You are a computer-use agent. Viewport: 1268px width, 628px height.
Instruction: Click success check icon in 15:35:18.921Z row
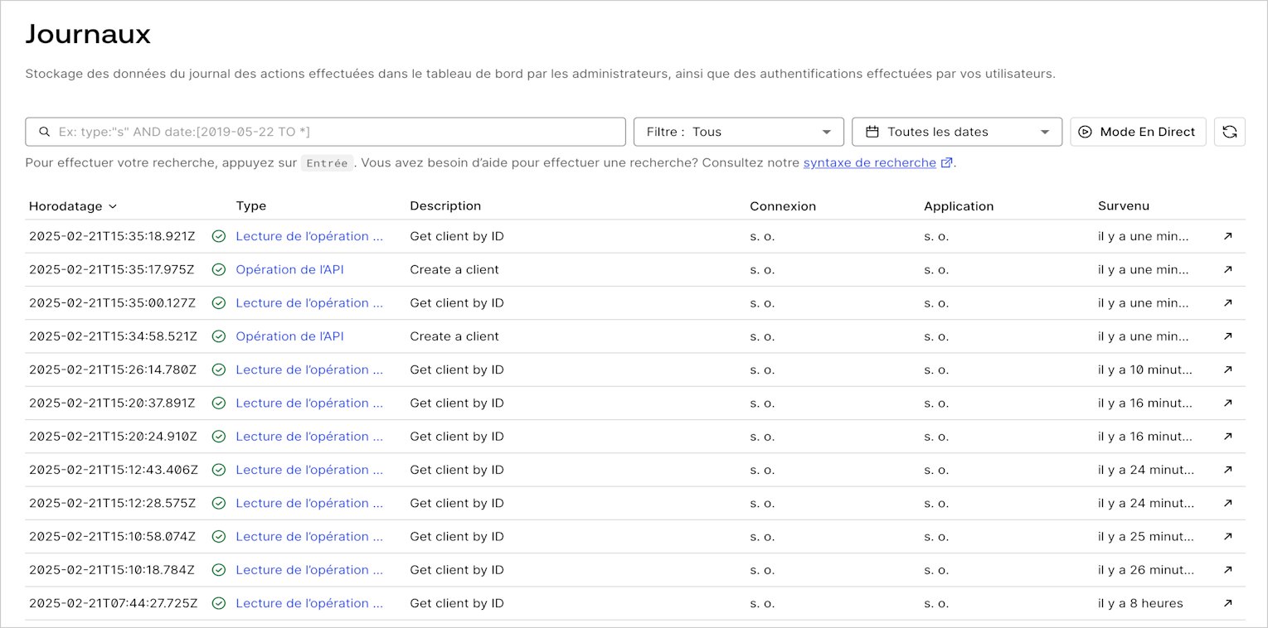coord(219,236)
